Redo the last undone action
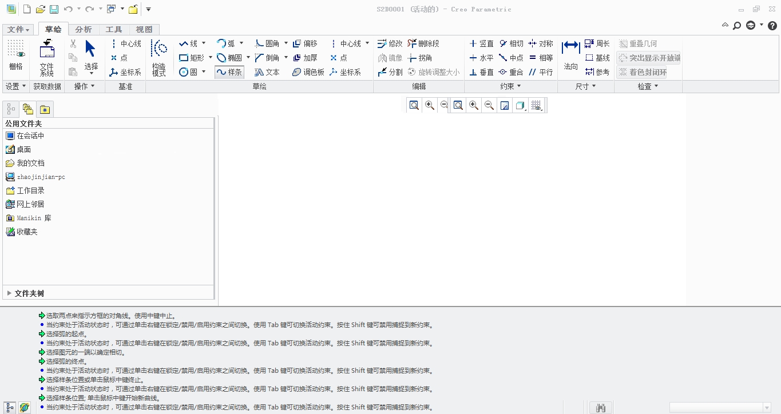 point(89,9)
